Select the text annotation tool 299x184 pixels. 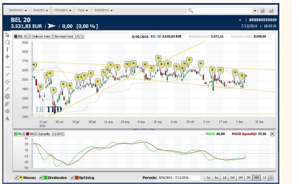pyautogui.click(x=7, y=119)
